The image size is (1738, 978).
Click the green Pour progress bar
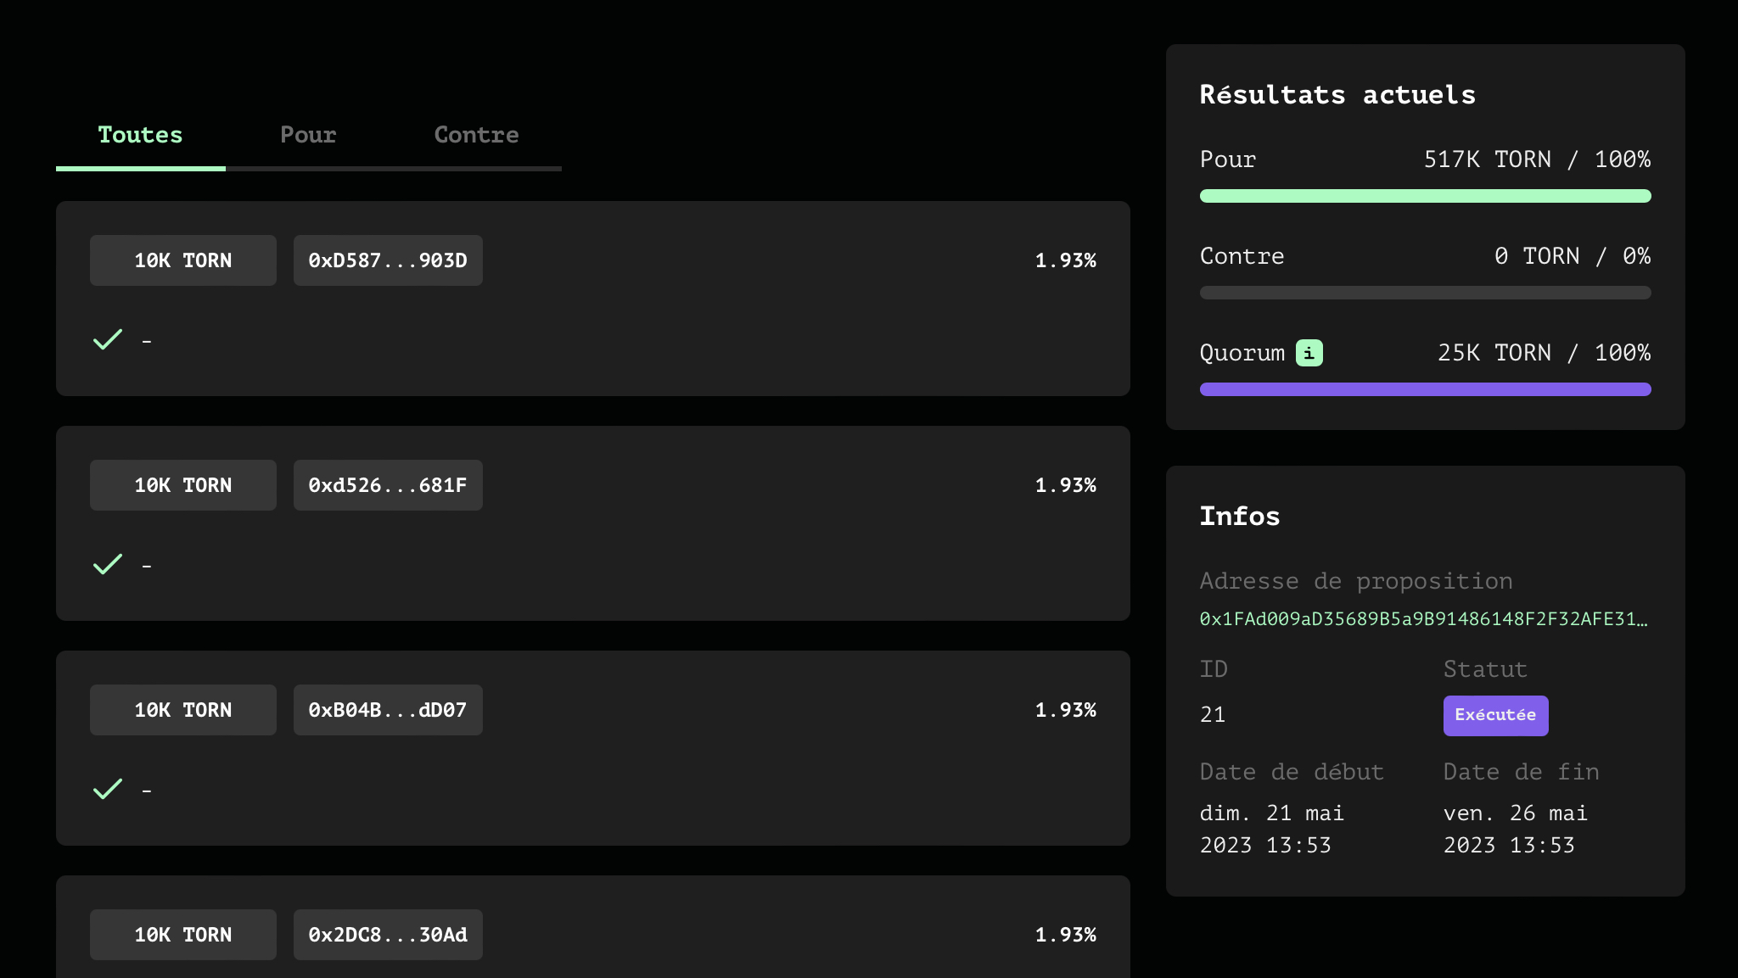pyautogui.click(x=1425, y=196)
